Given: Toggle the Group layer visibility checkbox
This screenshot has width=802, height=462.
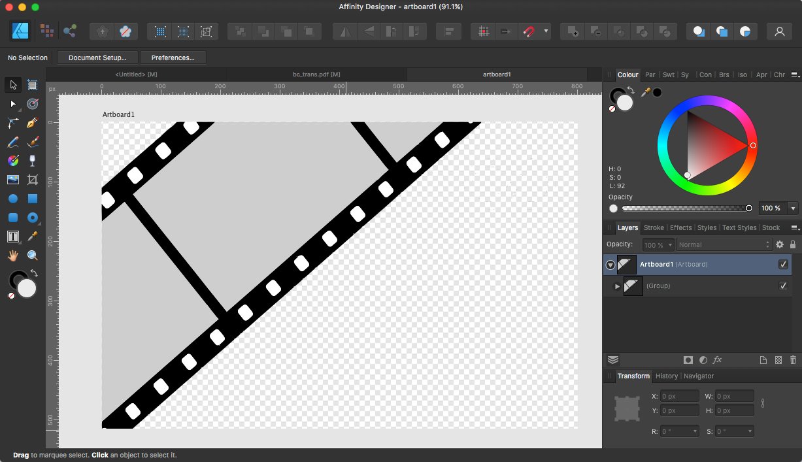Looking at the screenshot, I should click(x=783, y=286).
